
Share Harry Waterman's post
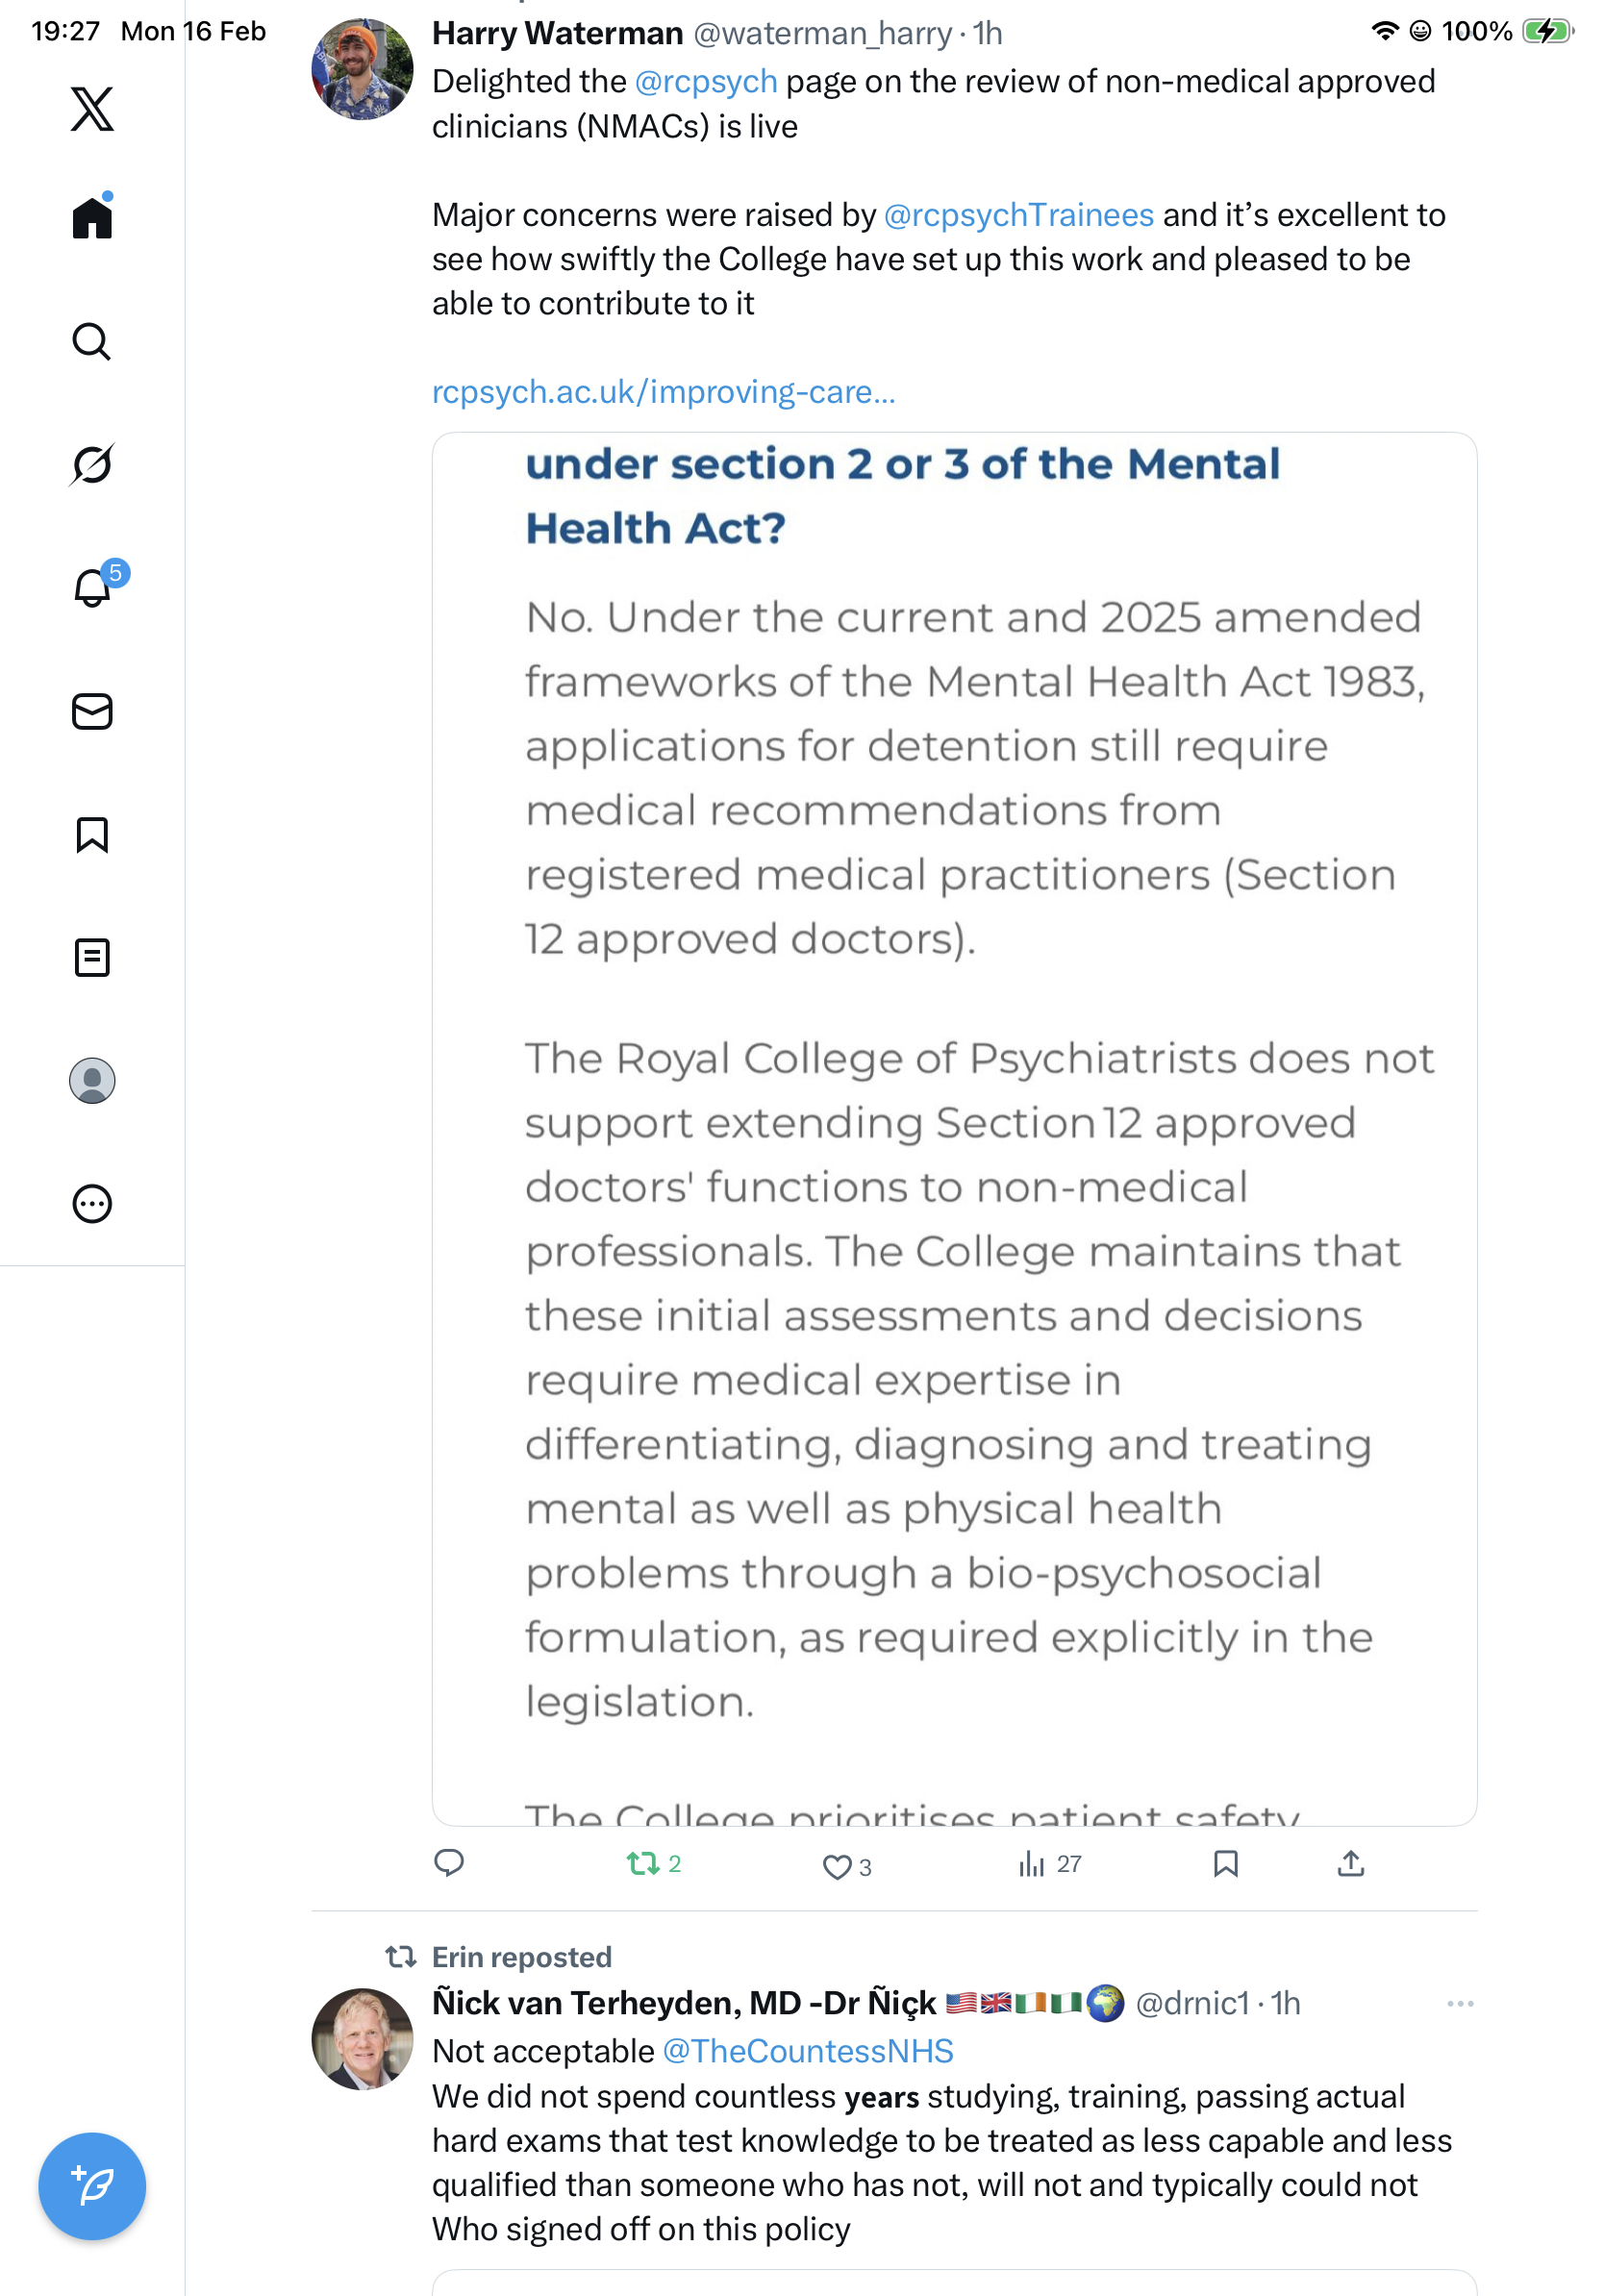coord(1350,1864)
